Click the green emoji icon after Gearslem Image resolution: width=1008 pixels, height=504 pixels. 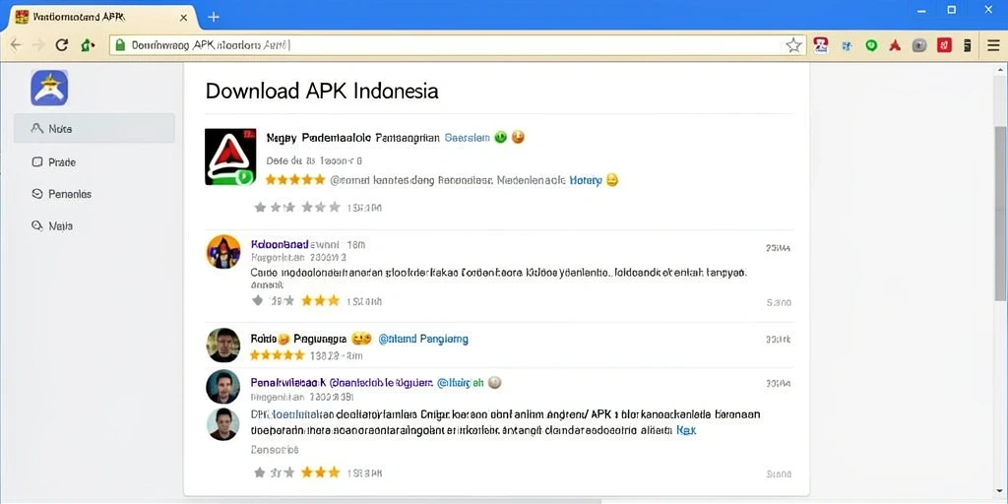501,137
